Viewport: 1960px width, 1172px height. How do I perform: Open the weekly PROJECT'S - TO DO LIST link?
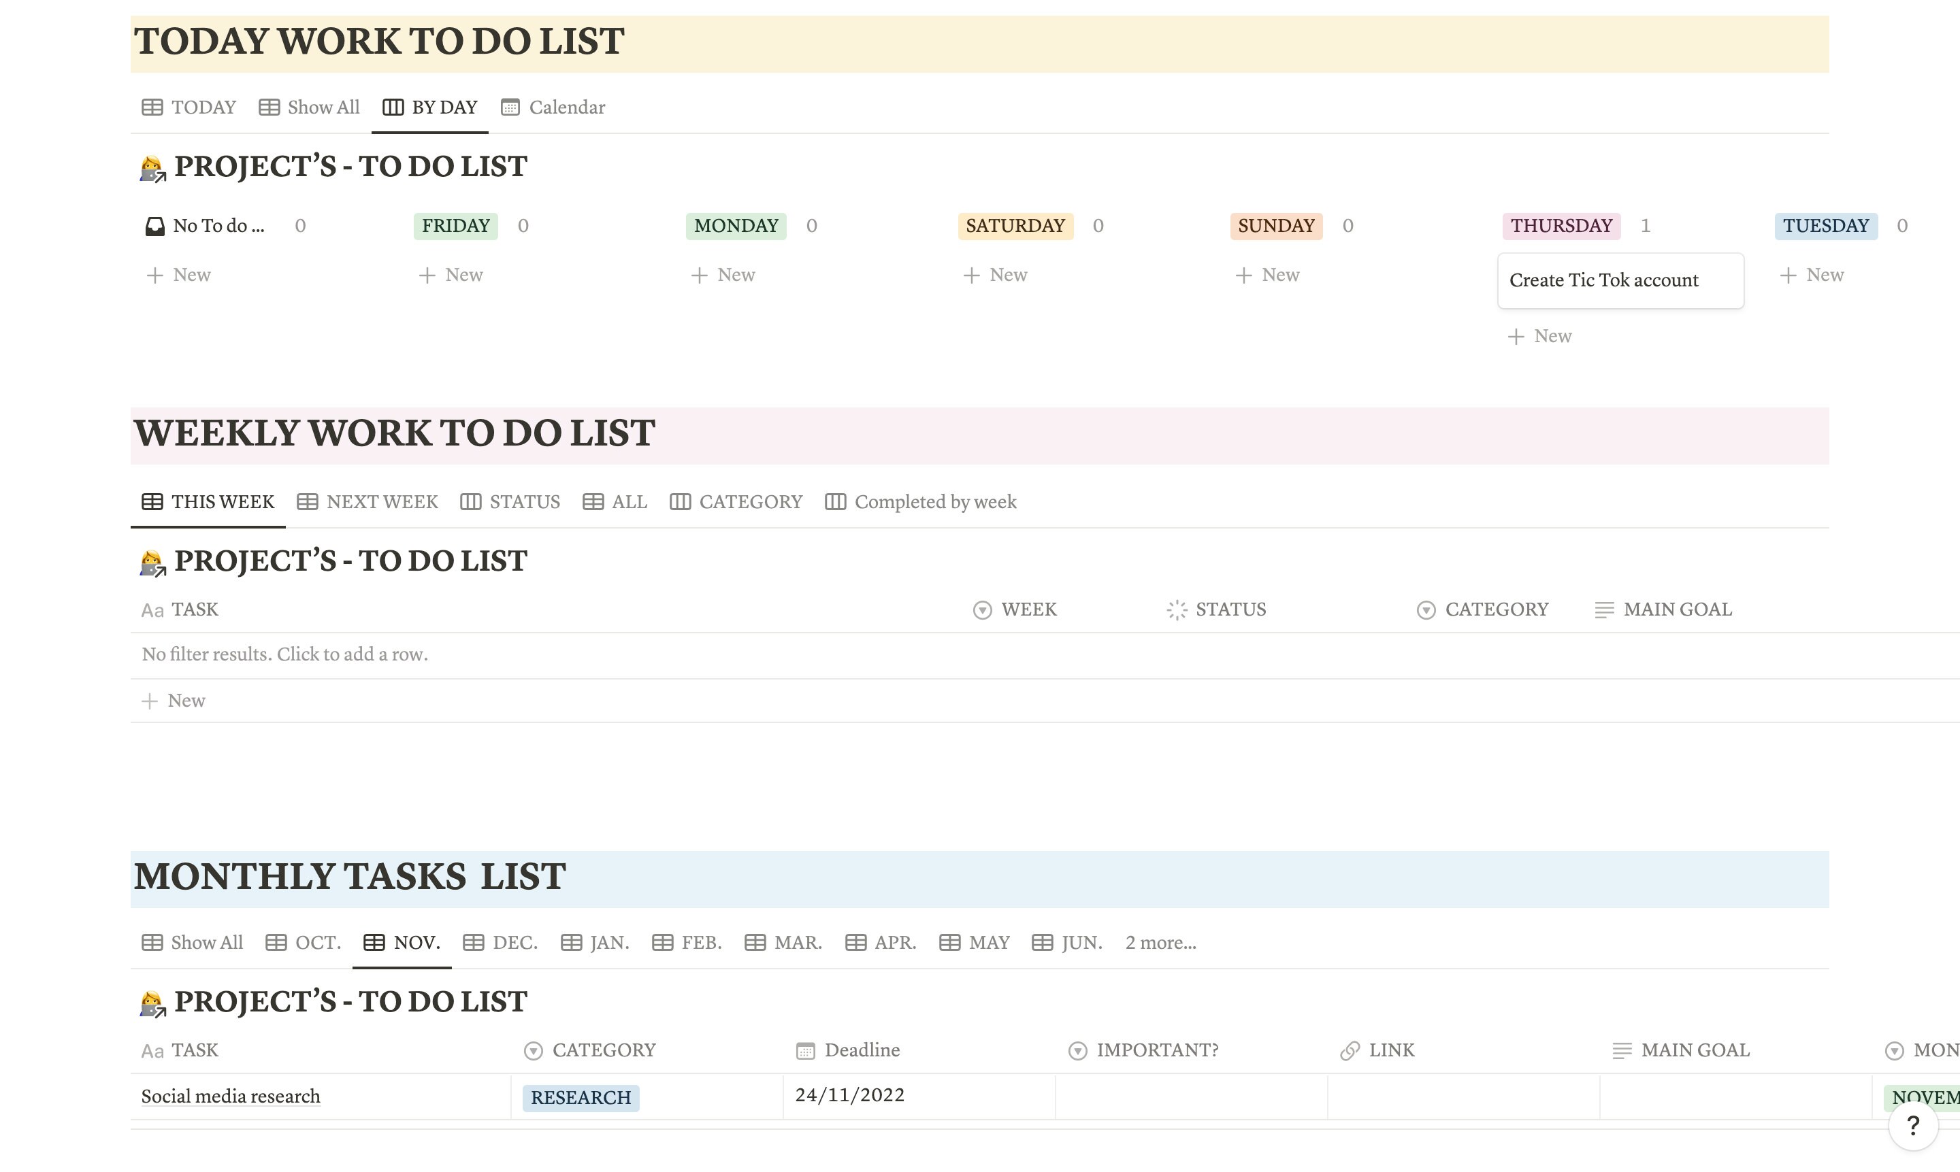click(350, 562)
